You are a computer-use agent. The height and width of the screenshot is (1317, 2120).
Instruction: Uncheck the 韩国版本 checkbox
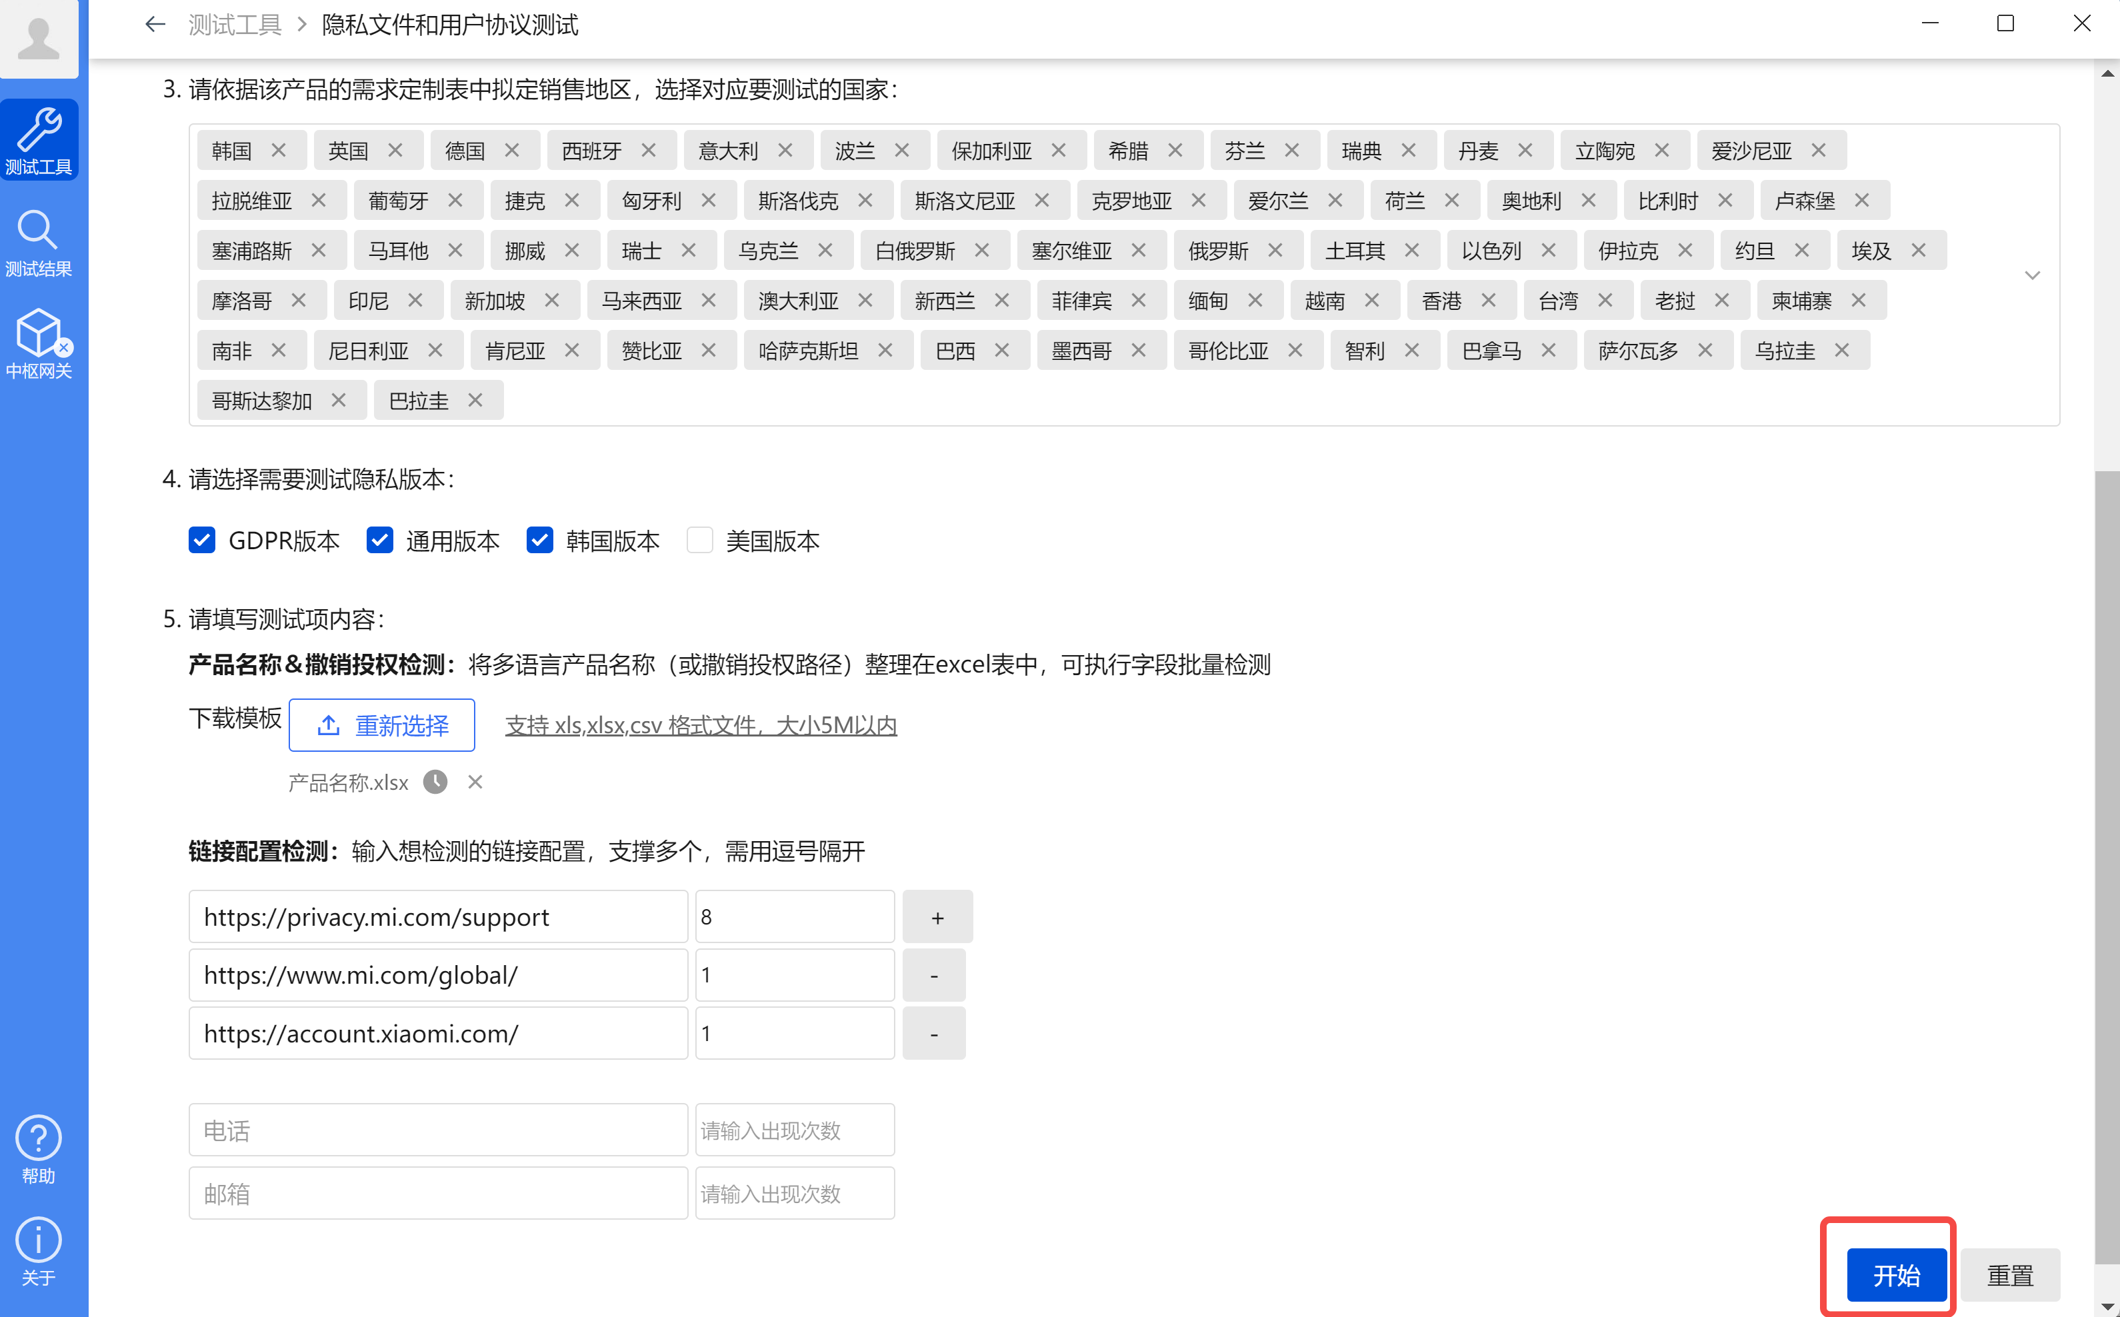tap(540, 540)
